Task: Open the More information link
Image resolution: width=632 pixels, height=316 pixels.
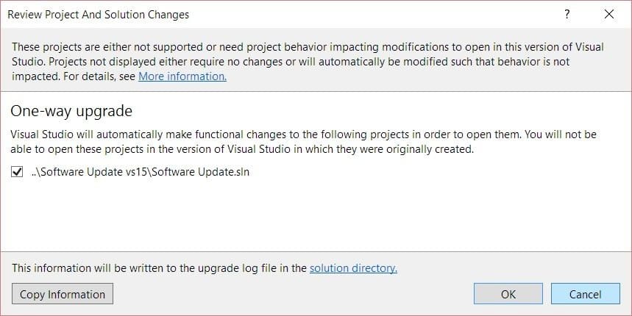Action: (x=182, y=76)
